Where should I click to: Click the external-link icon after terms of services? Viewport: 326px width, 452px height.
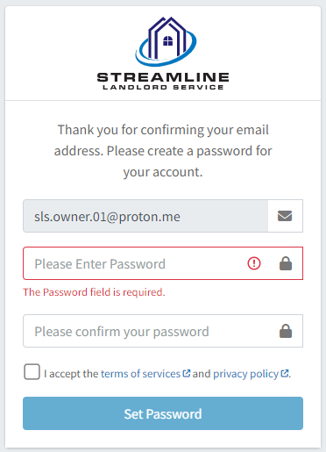click(x=187, y=373)
